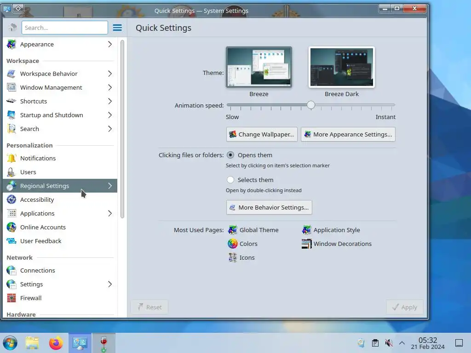Click the Application Style icon
This screenshot has width=471, height=353.
tap(306, 230)
